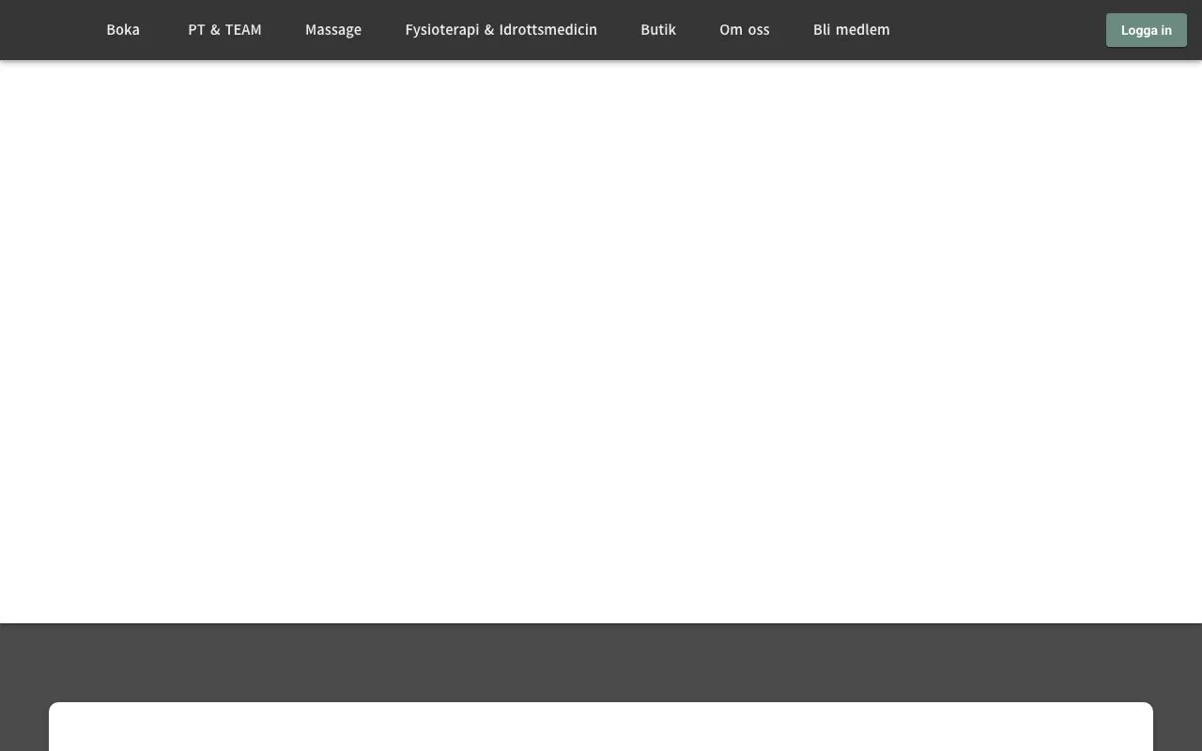Navigate to personal training PT & TEAM
The height and width of the screenshot is (751, 1202).
point(224,30)
